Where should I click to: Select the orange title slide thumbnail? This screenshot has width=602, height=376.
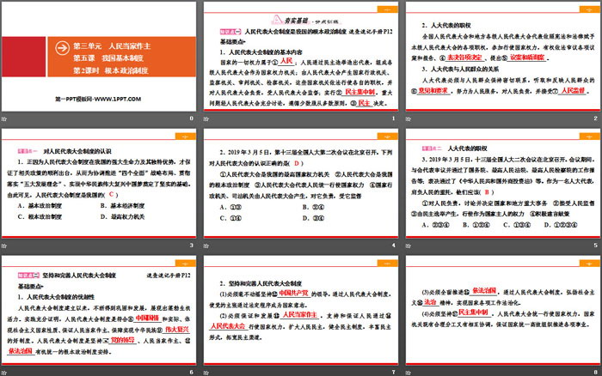pyautogui.click(x=99, y=57)
